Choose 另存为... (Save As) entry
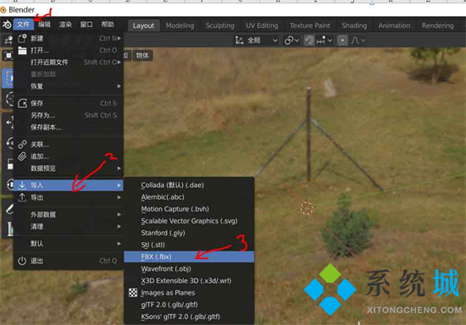Screen dimensions: 466x325 (69, 115)
